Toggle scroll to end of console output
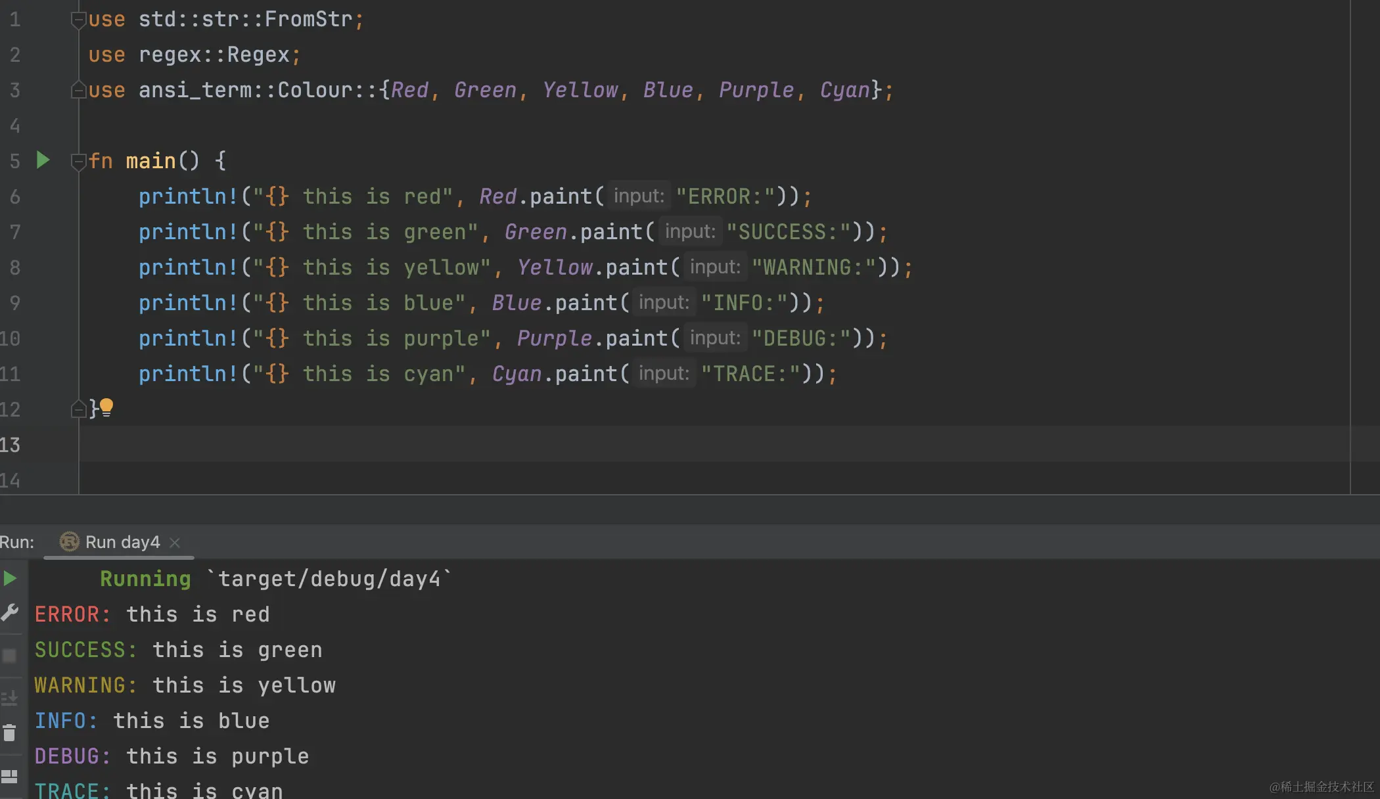The height and width of the screenshot is (799, 1380). [x=10, y=697]
